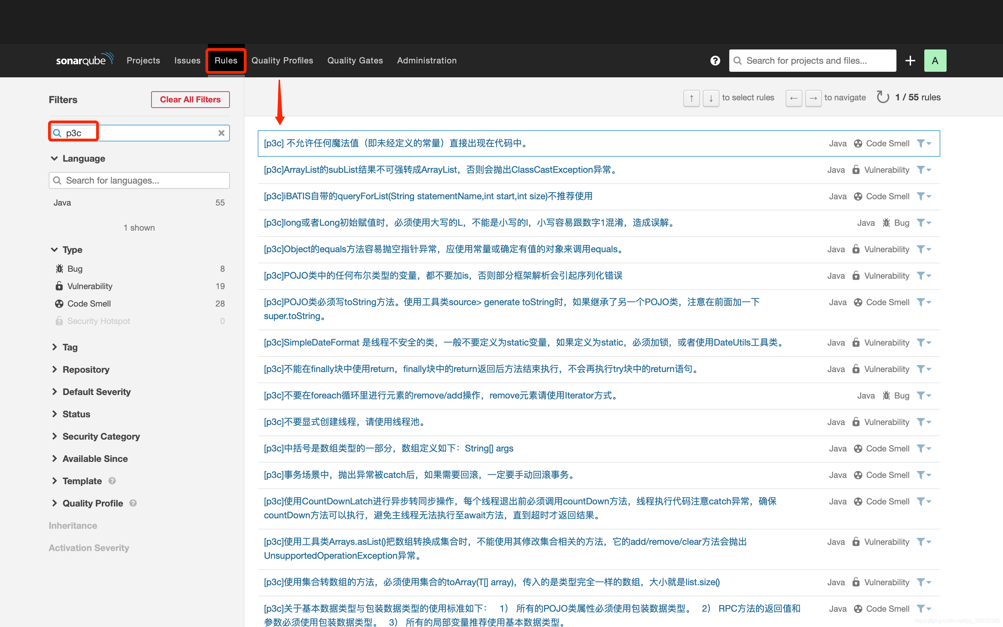The image size is (1003, 627).
Task: Click the Template help question icon
Action: tap(112, 481)
